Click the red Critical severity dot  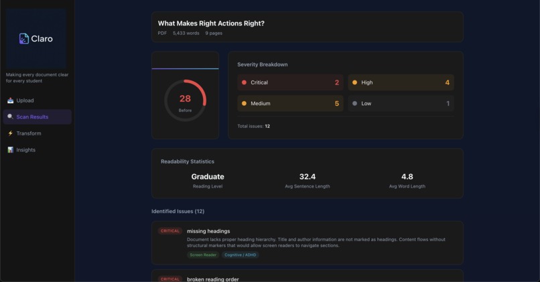[244, 82]
